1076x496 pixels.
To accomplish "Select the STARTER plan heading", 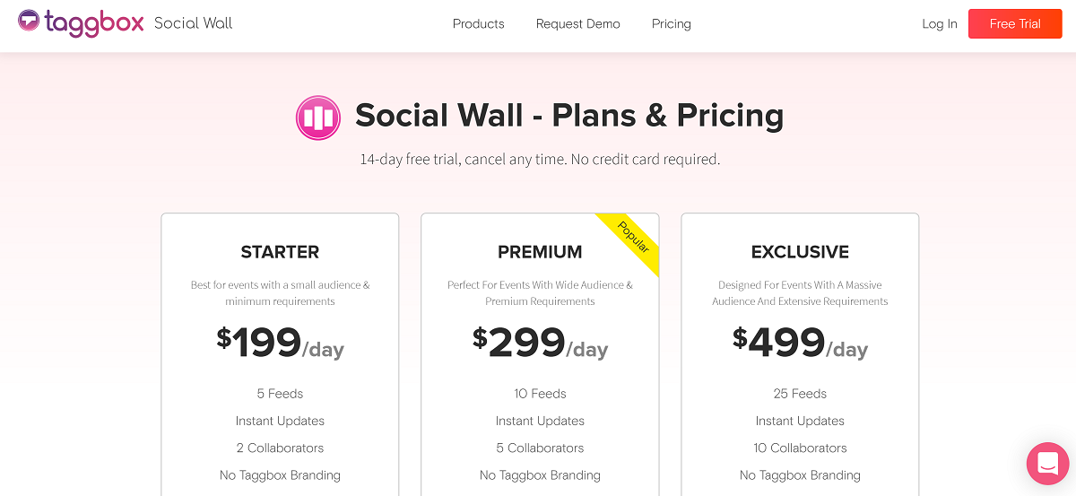I will pos(280,252).
